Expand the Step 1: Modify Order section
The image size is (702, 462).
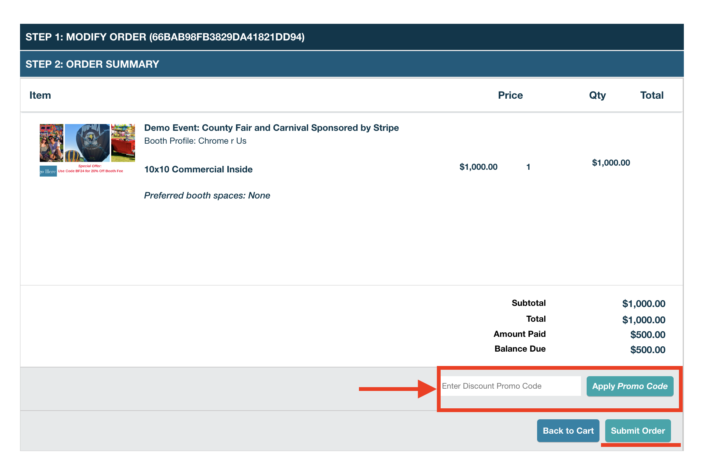(165, 37)
